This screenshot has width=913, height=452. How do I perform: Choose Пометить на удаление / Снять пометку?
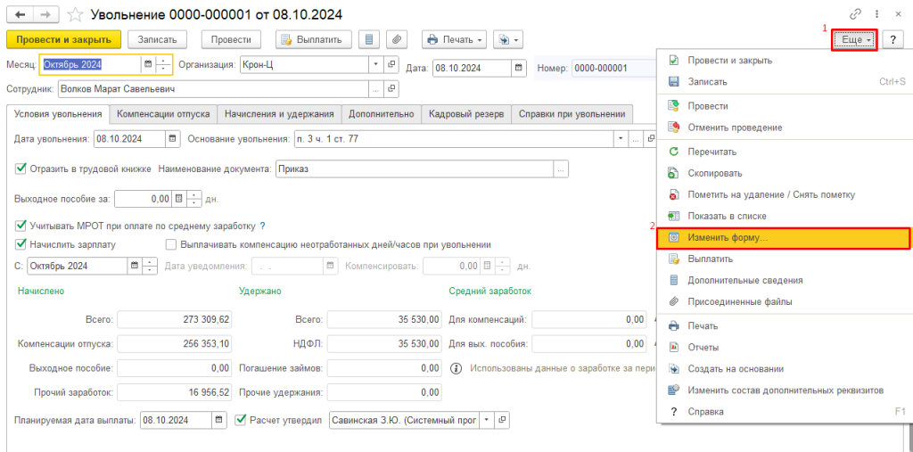coord(783,194)
